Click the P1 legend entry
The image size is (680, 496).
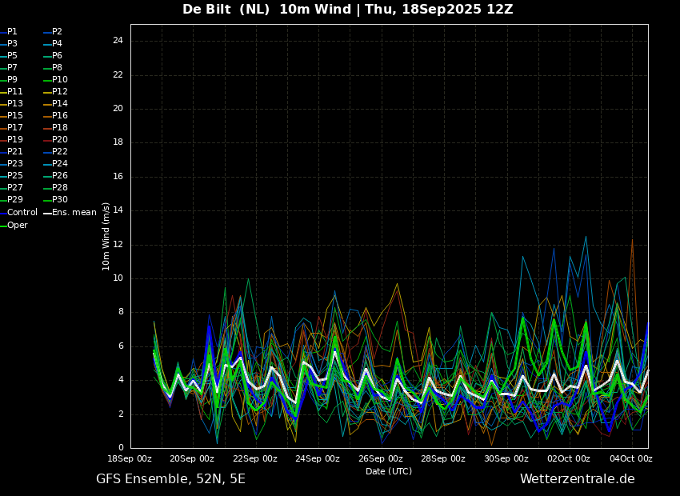click(9, 32)
